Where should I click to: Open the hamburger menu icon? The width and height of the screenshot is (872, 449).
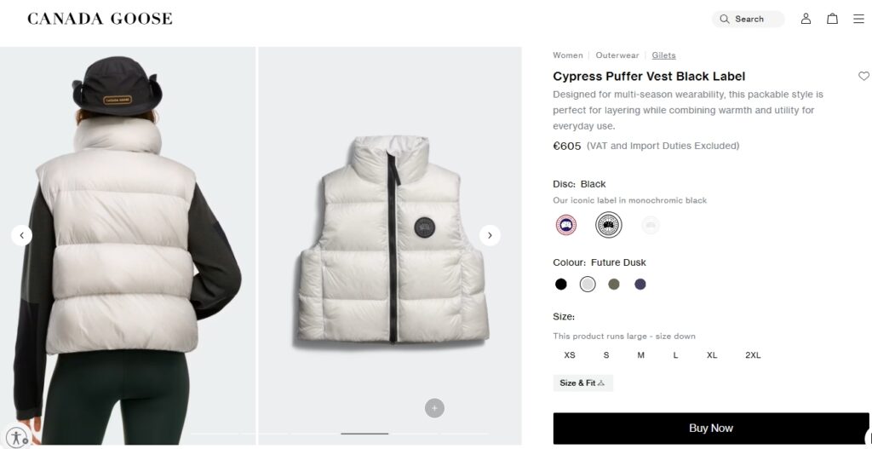858,19
